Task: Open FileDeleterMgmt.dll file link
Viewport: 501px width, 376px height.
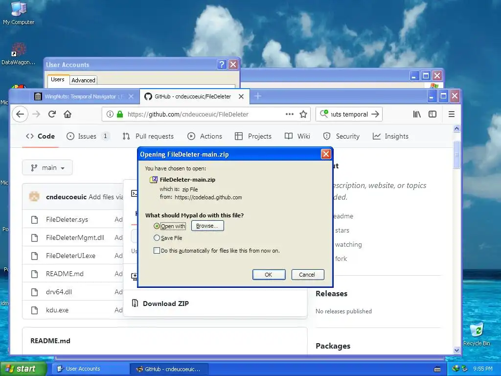Action: tap(75, 237)
